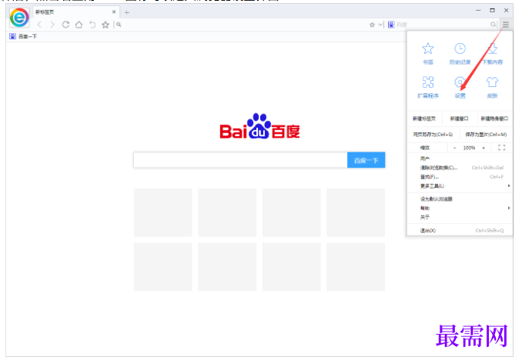Expand dropdown arrow beside address star

[x=380, y=25]
